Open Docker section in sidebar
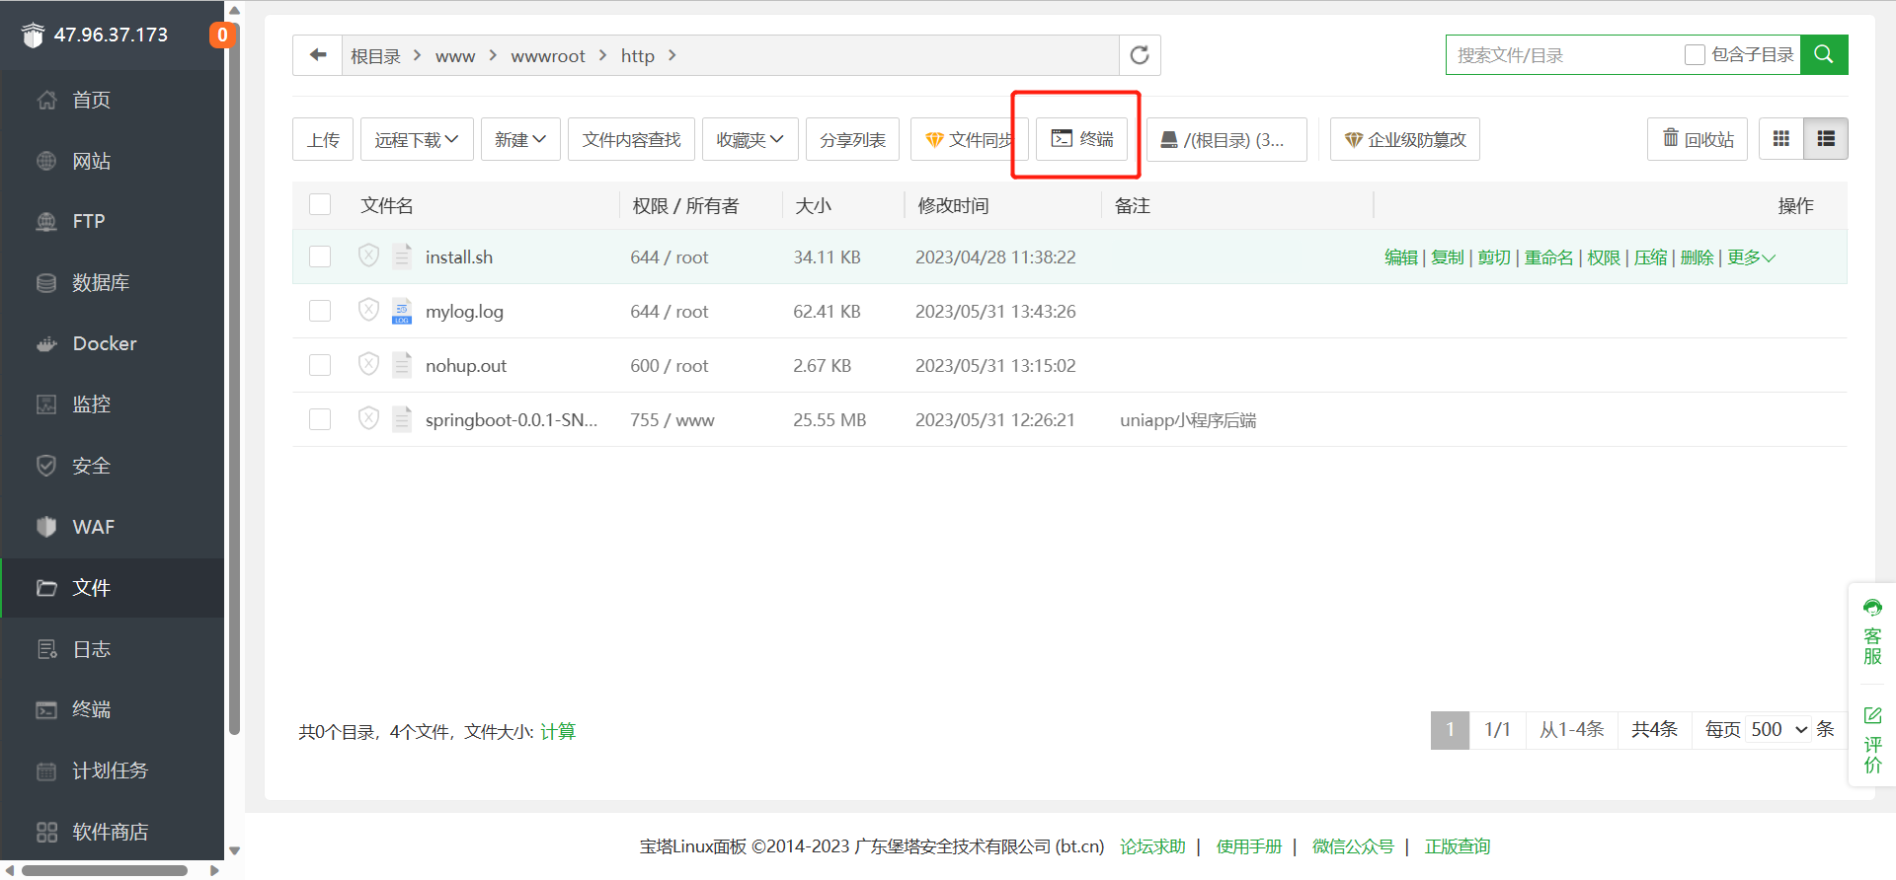 pos(104,343)
